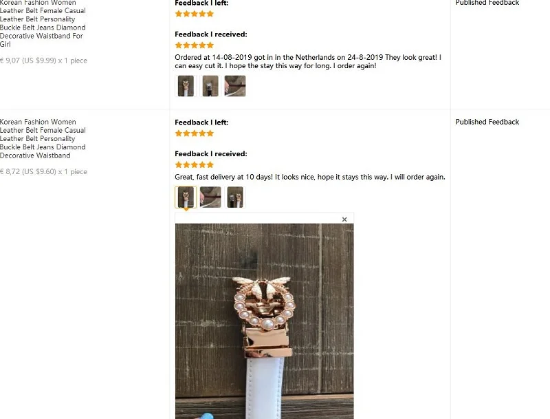Click Published Feedback in second order row
The image size is (550, 419).
click(x=487, y=122)
